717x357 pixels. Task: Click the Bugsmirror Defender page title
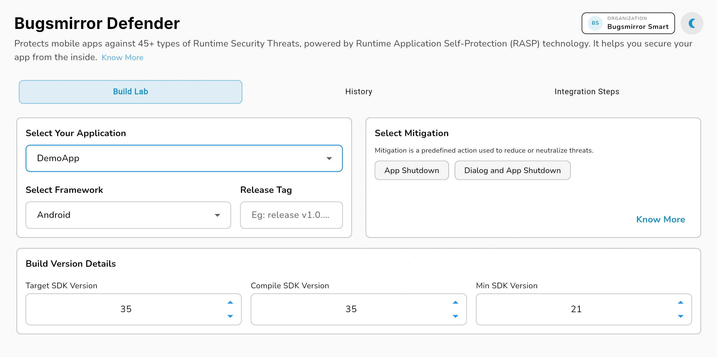click(97, 23)
